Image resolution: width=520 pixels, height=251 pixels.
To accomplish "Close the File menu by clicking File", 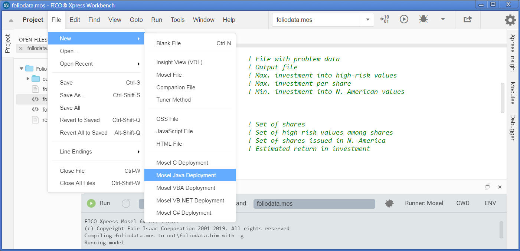I will pos(56,20).
